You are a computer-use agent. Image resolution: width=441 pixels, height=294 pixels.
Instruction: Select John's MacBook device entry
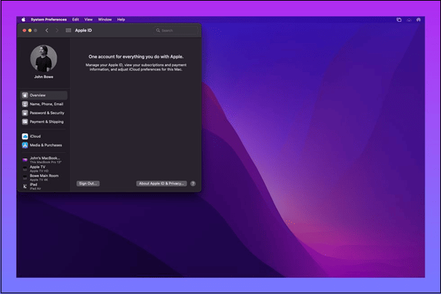(x=44, y=160)
